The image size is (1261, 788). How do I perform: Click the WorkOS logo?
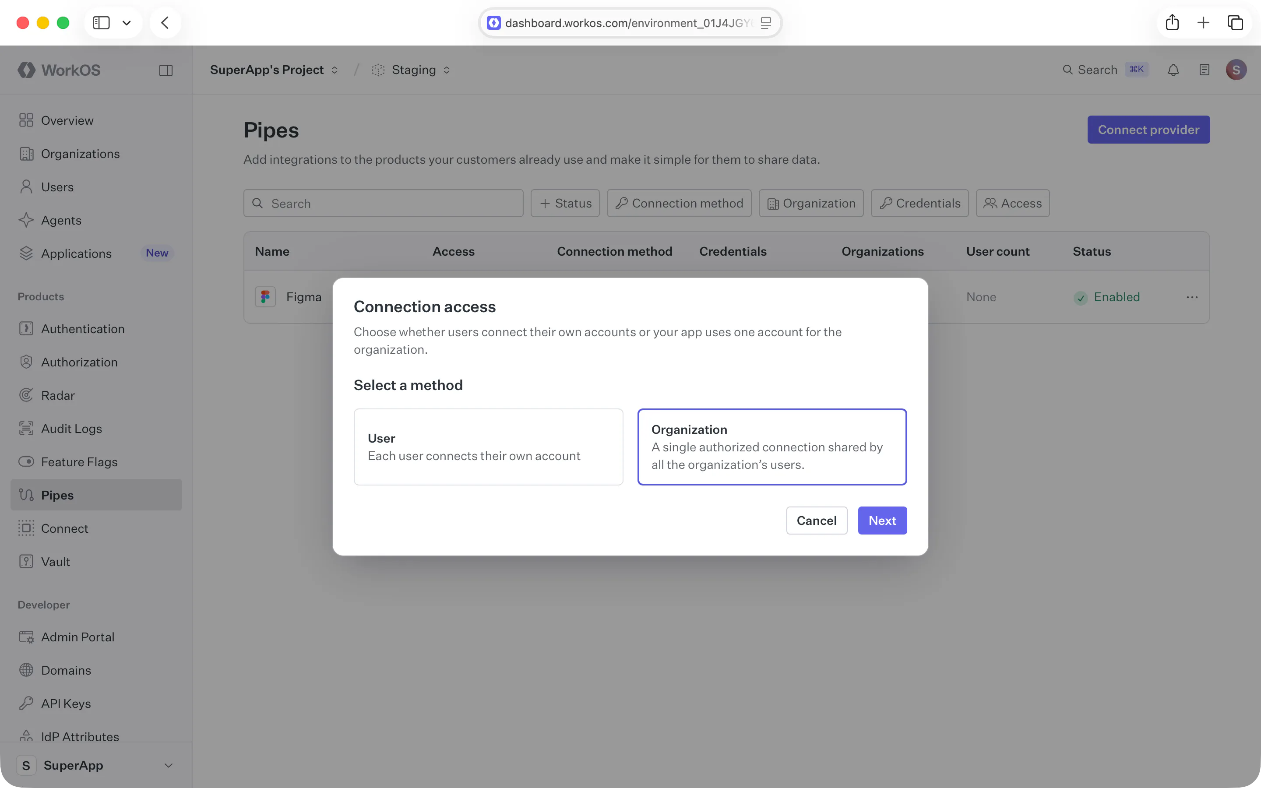pyautogui.click(x=59, y=70)
